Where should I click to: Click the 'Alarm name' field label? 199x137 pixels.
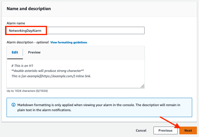pos(16,23)
